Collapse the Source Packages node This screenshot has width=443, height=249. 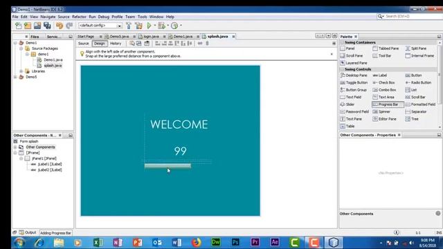[x=21, y=48]
